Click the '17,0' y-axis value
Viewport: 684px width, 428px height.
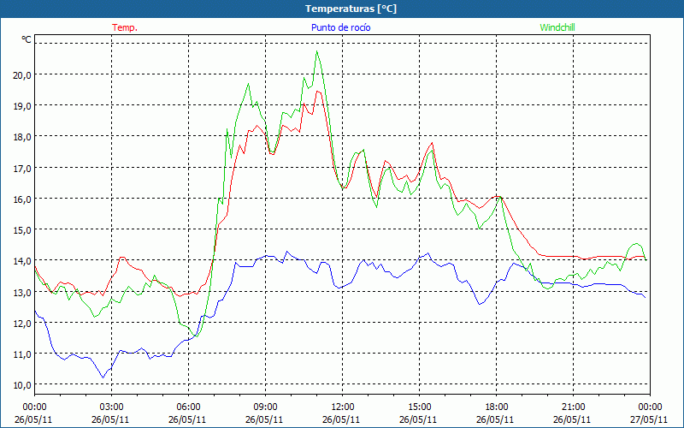22,168
